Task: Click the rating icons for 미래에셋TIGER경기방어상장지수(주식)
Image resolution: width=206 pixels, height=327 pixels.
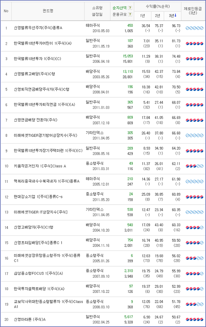Action: click(194, 135)
